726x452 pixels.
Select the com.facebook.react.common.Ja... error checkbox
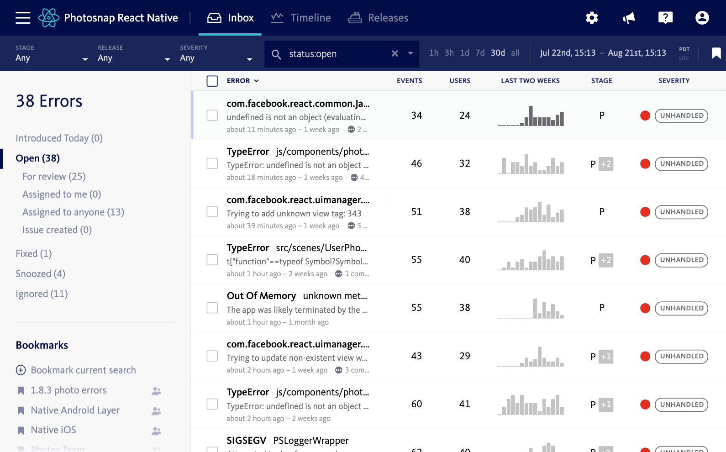pos(212,115)
